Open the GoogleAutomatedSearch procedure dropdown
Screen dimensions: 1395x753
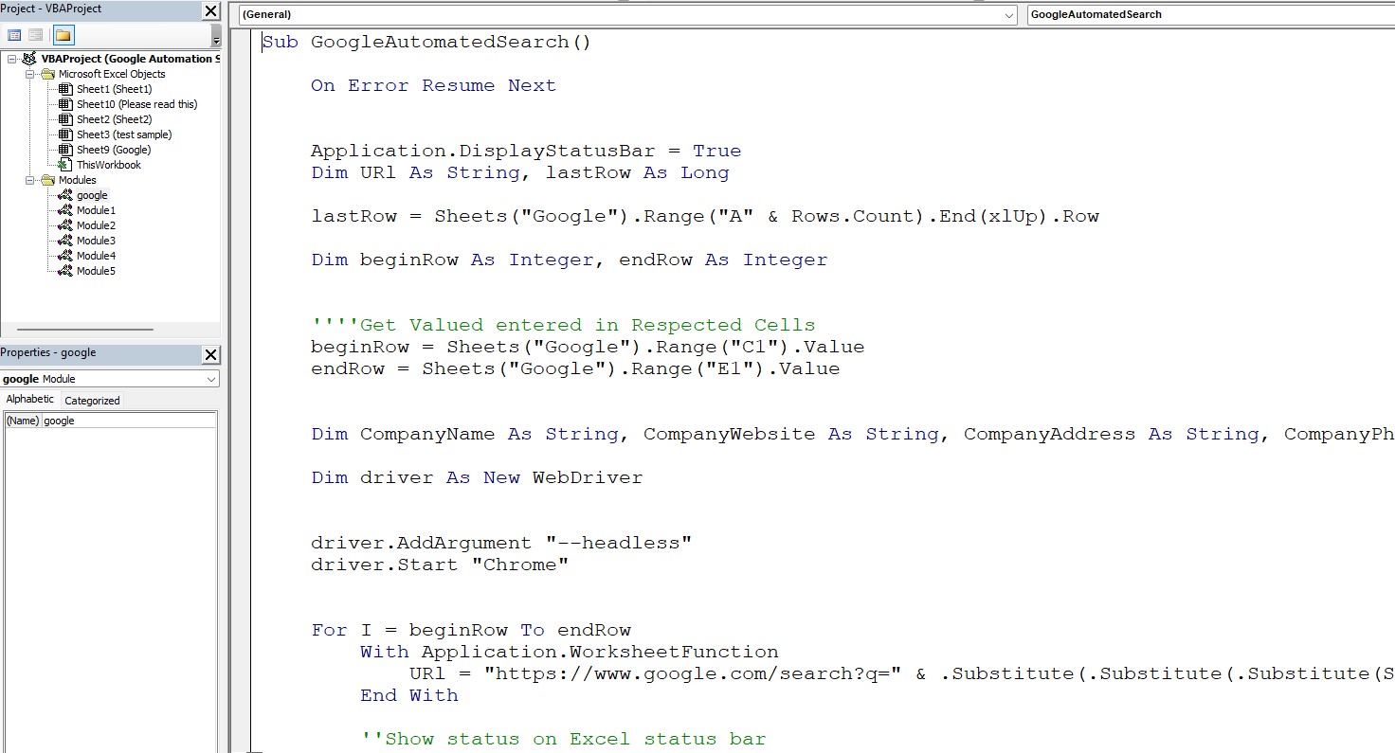(1211, 14)
